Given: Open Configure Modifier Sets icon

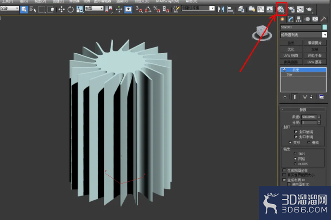Looking at the screenshot, I should (x=321, y=97).
